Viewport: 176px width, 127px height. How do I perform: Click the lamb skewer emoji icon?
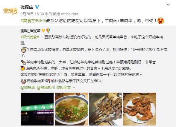pyautogui.click(x=24, y=62)
